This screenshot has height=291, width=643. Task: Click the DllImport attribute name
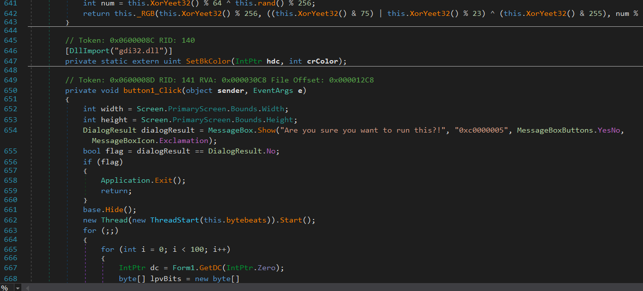90,51
